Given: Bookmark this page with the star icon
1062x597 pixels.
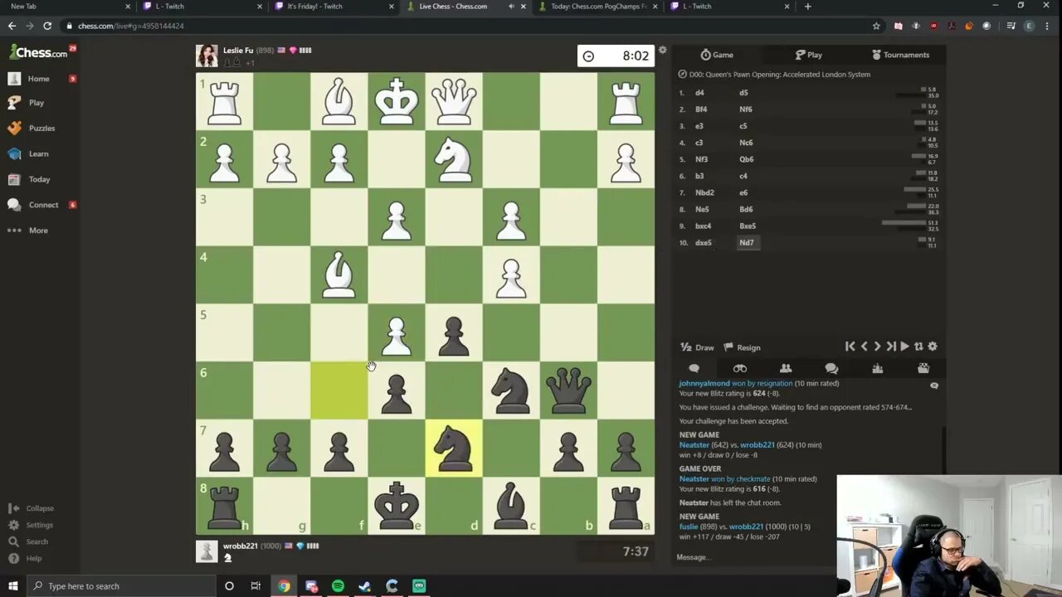Looking at the screenshot, I should pos(876,26).
